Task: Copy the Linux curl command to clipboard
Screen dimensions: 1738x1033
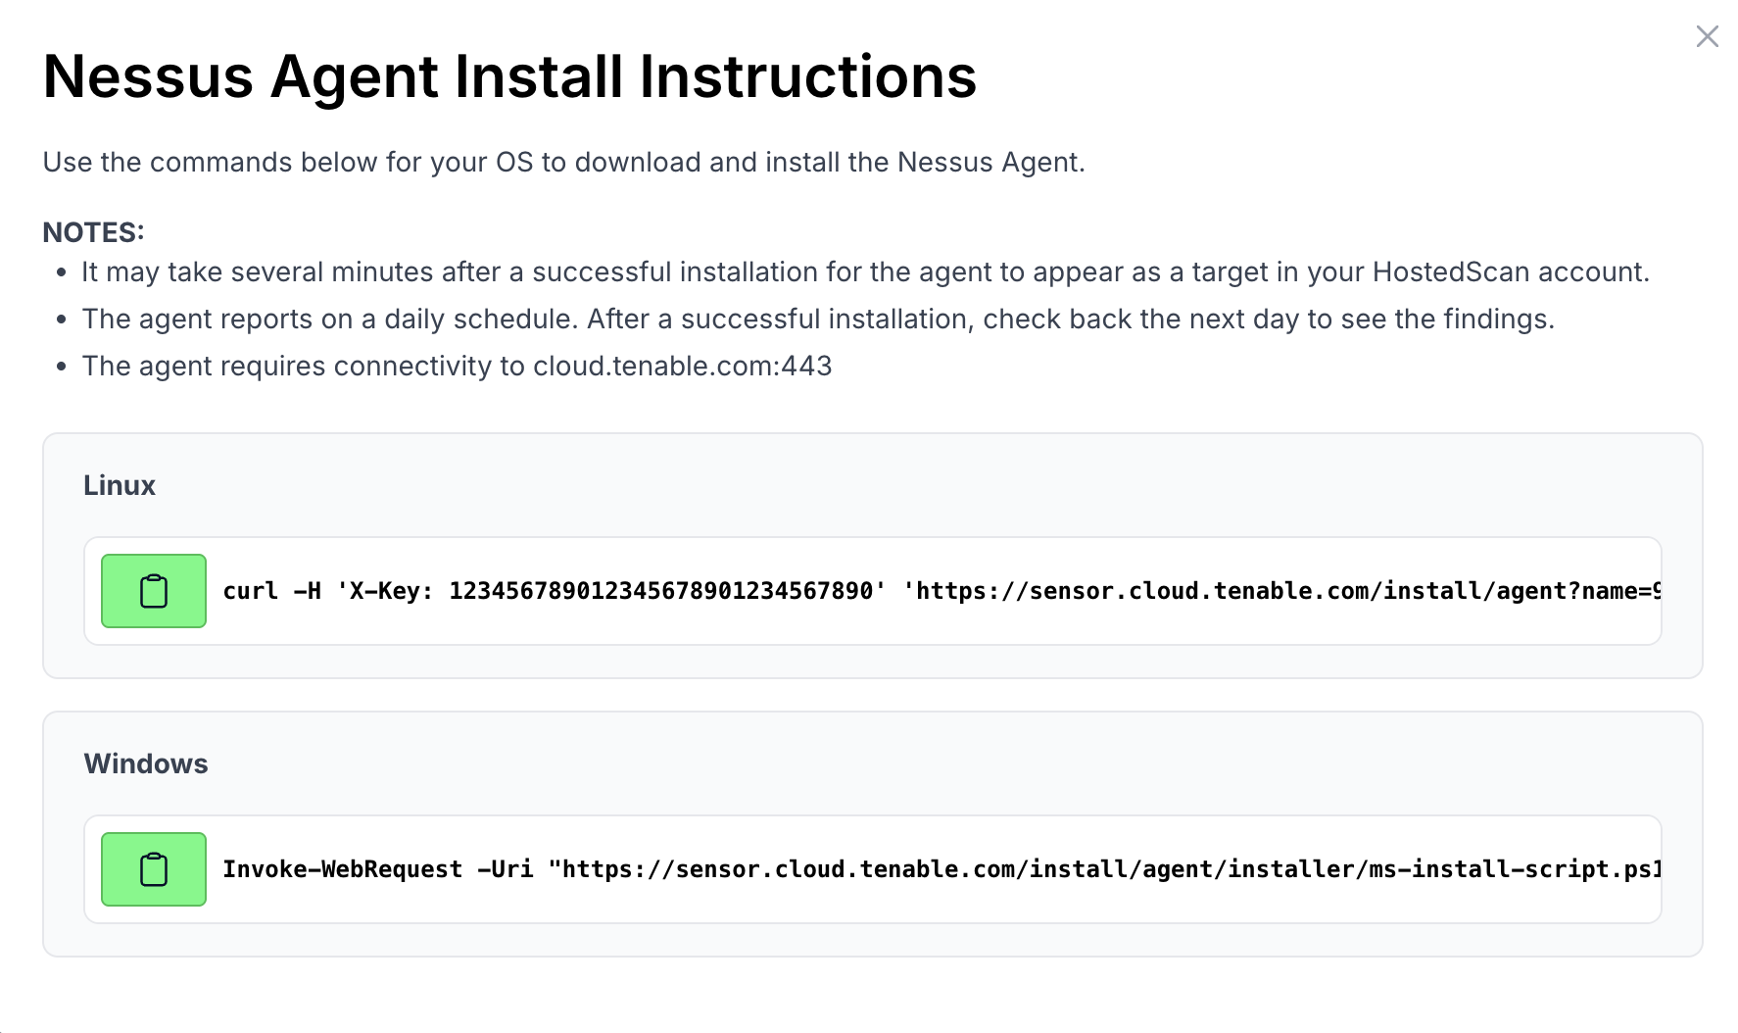Action: (x=154, y=591)
